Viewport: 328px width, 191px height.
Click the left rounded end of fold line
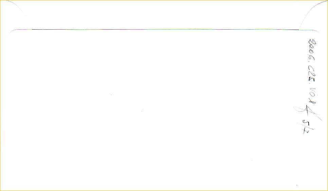pyautogui.click(x=20, y=31)
